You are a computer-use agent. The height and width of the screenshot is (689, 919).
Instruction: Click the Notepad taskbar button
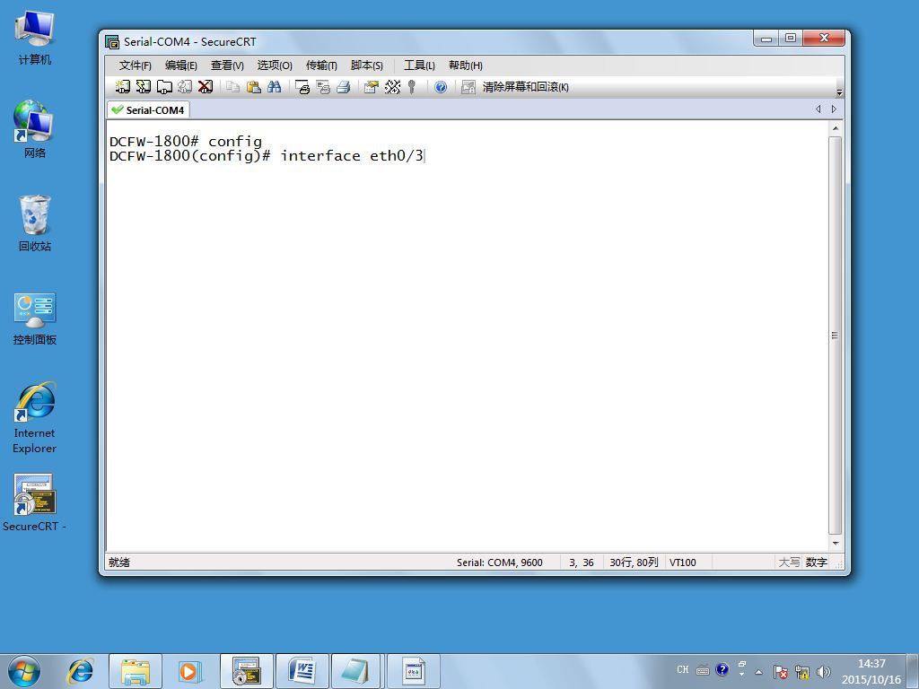(x=356, y=671)
